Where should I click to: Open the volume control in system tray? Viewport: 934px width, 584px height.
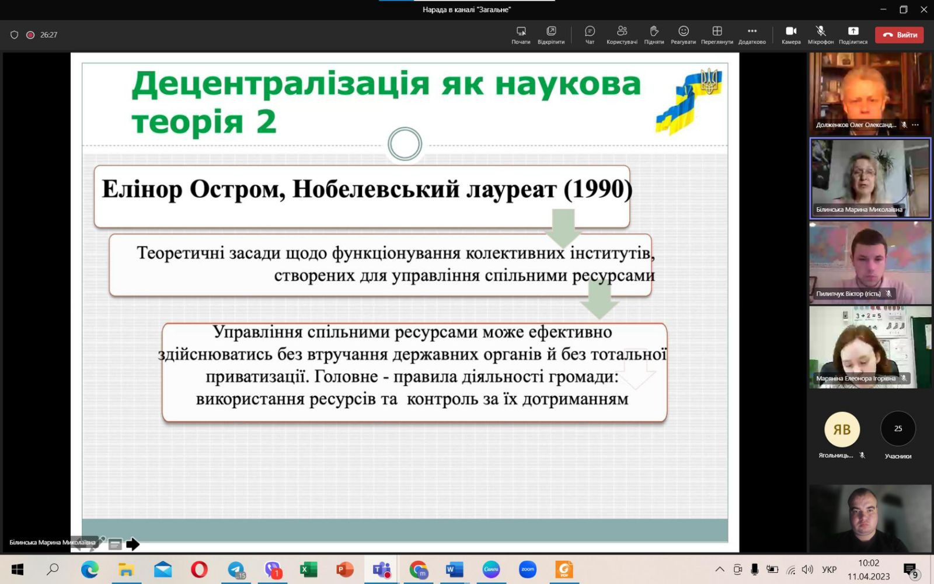pos(807,569)
